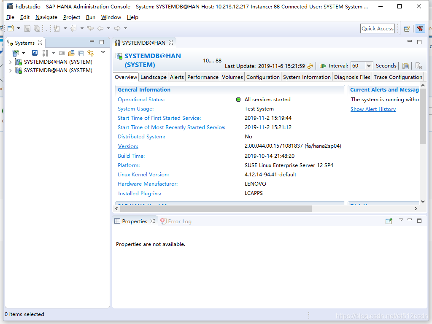This screenshot has width=432, height=324.
Task: Close the Properties view tab
Action: (153, 221)
